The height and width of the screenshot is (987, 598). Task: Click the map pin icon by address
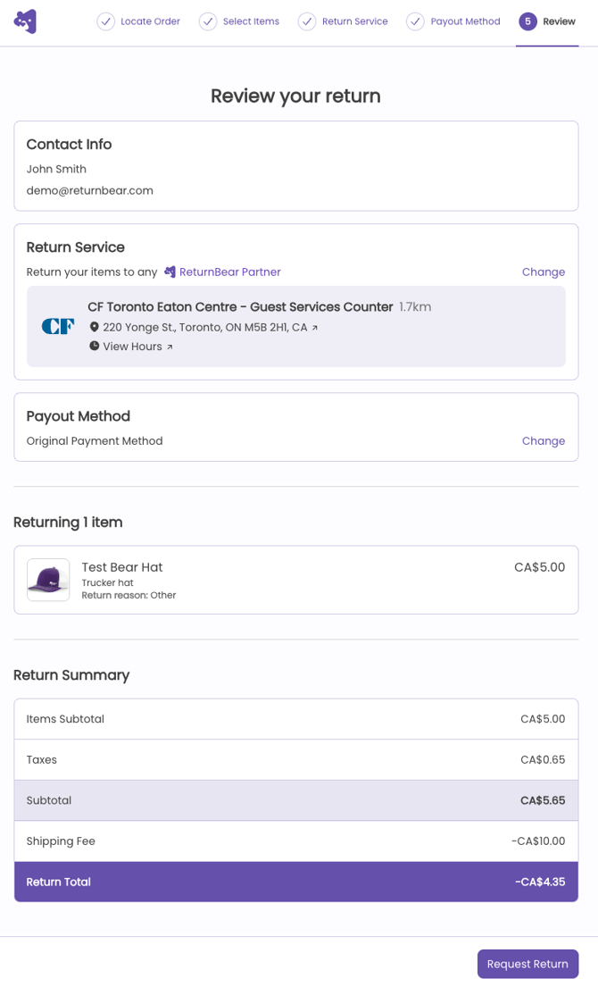pyautogui.click(x=94, y=328)
